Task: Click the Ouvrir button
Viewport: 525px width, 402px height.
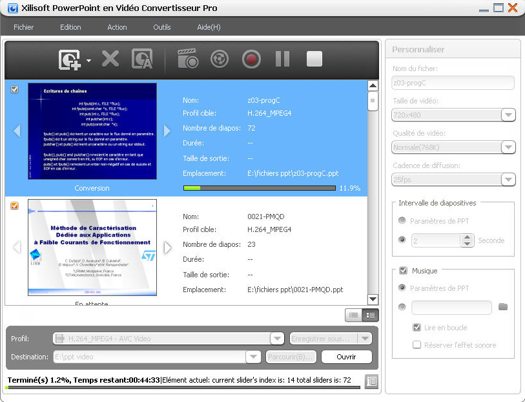Action: 346,357
